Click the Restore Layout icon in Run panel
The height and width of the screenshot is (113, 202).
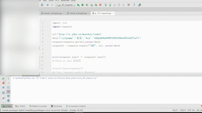click(x=3, y=93)
